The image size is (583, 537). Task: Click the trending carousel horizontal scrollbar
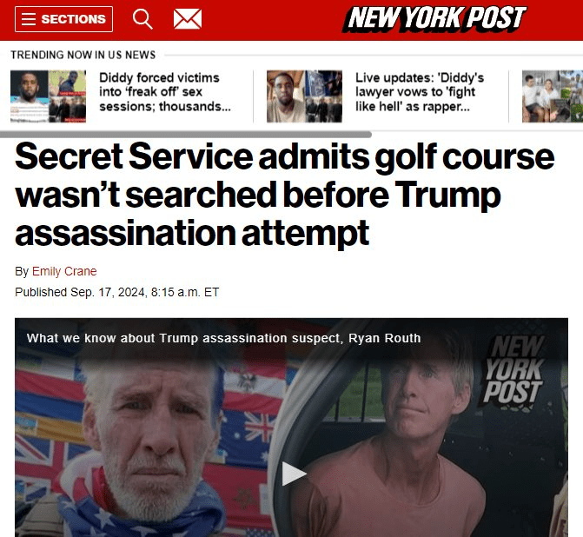point(186,134)
